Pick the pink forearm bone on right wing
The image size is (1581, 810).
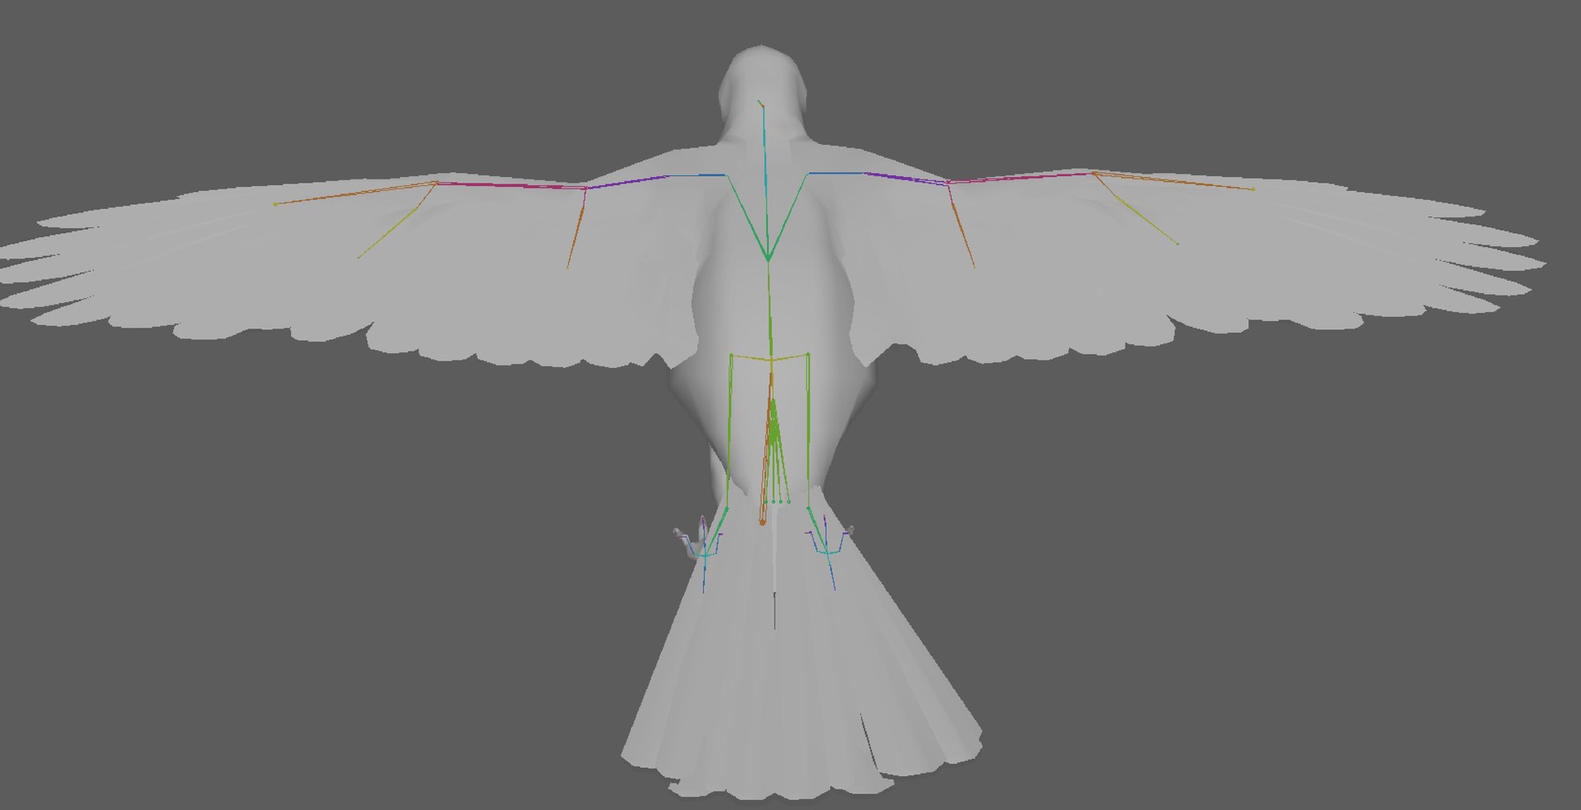coord(1021,177)
